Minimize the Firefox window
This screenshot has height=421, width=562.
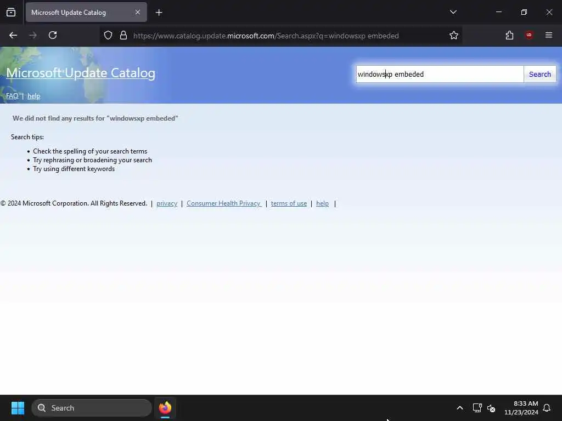coord(498,12)
